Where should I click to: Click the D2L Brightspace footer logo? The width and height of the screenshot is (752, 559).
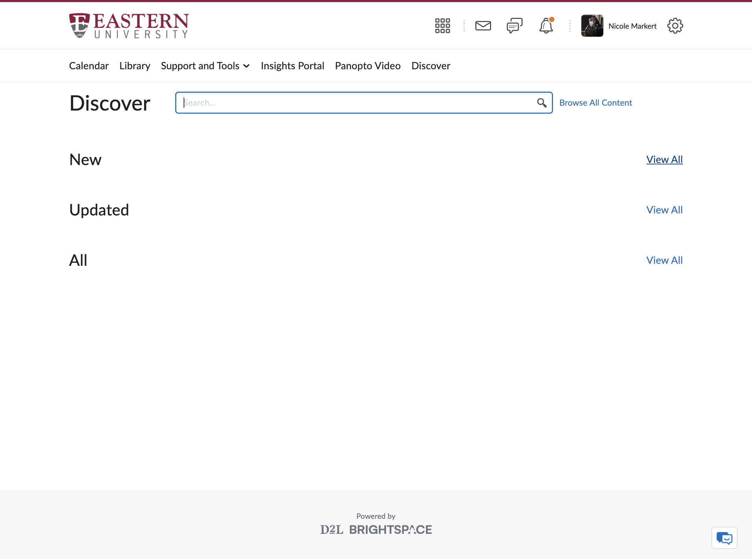click(x=376, y=530)
